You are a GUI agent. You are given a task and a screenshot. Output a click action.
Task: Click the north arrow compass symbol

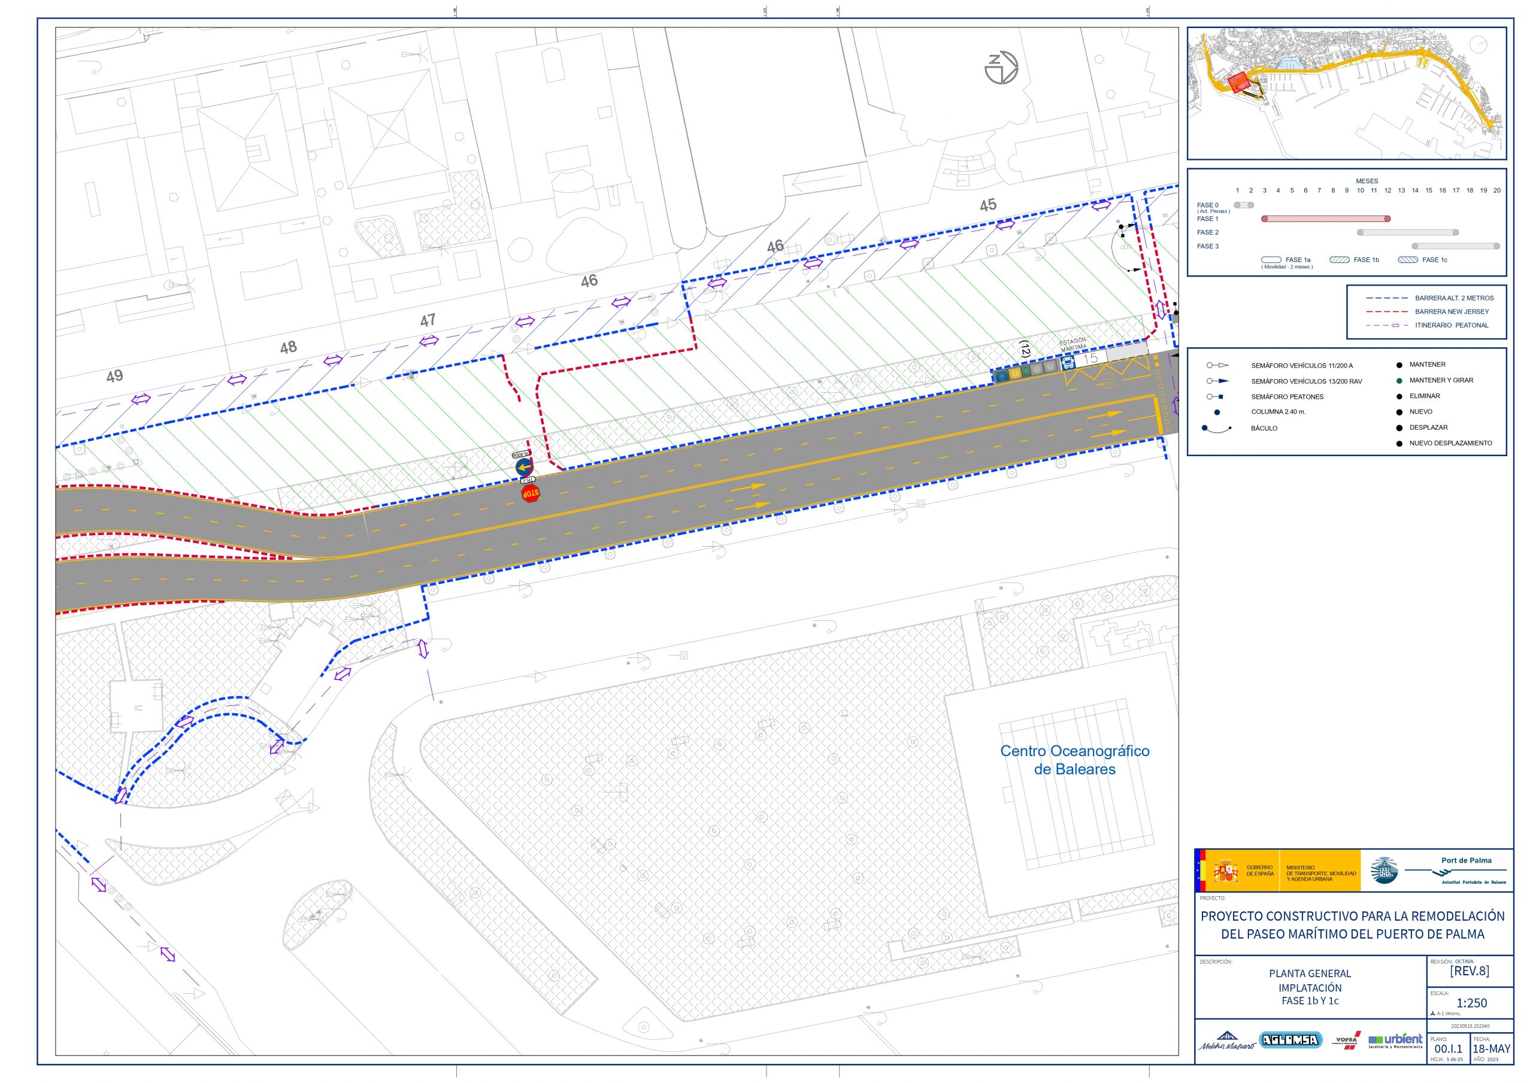[1001, 68]
